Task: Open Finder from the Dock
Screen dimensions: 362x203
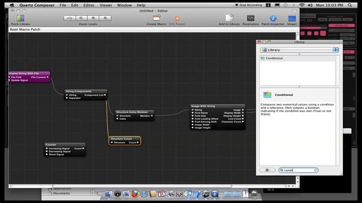Action: click(x=109, y=194)
